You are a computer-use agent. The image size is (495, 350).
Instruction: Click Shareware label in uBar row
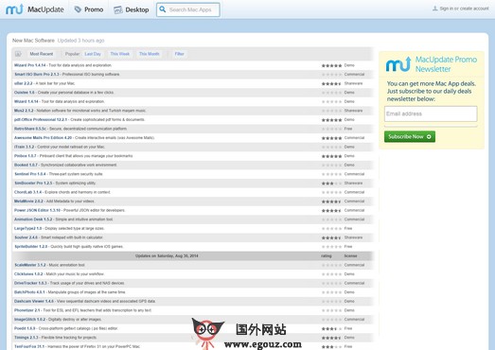click(x=353, y=83)
